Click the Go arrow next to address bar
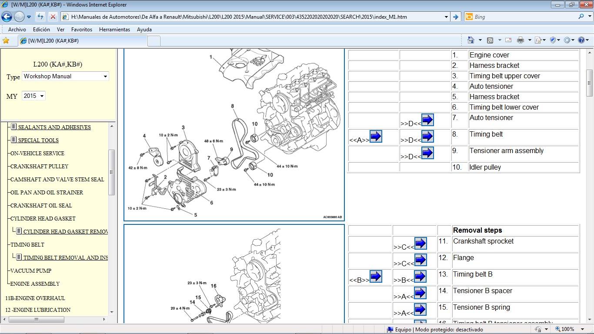Screen dimensions: 594x334 (455, 17)
